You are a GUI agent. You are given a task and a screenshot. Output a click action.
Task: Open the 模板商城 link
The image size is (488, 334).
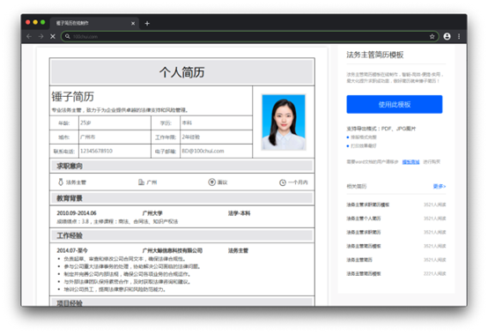(410, 162)
